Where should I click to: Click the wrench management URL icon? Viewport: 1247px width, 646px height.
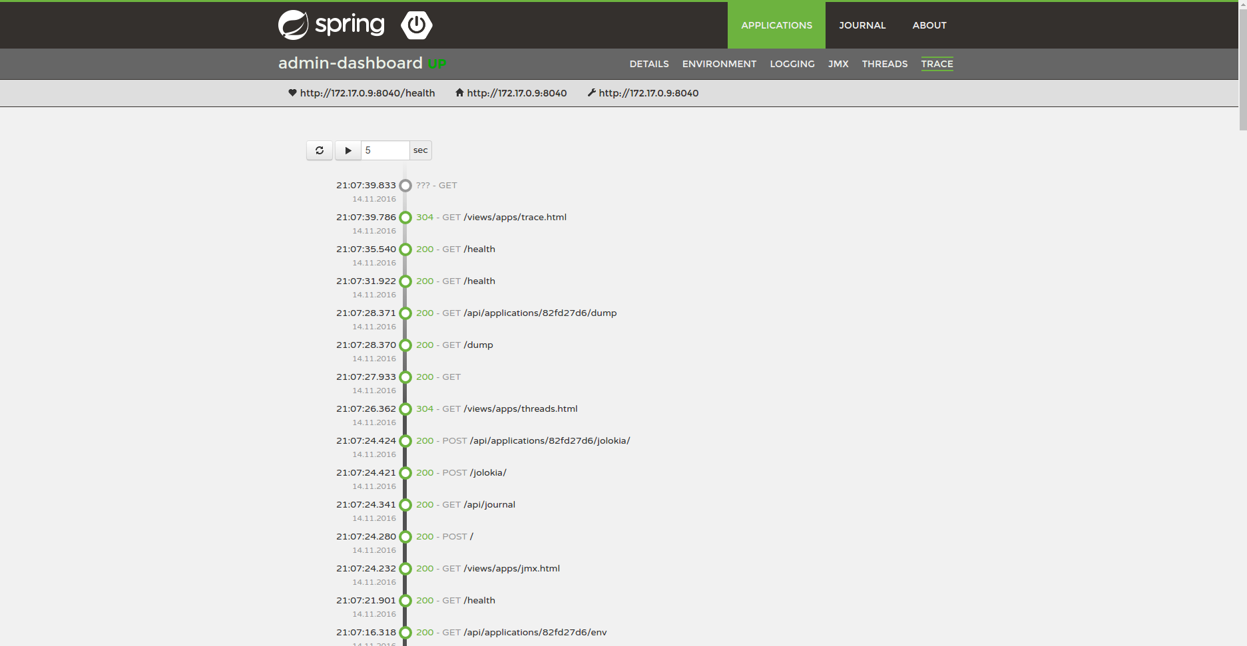591,93
